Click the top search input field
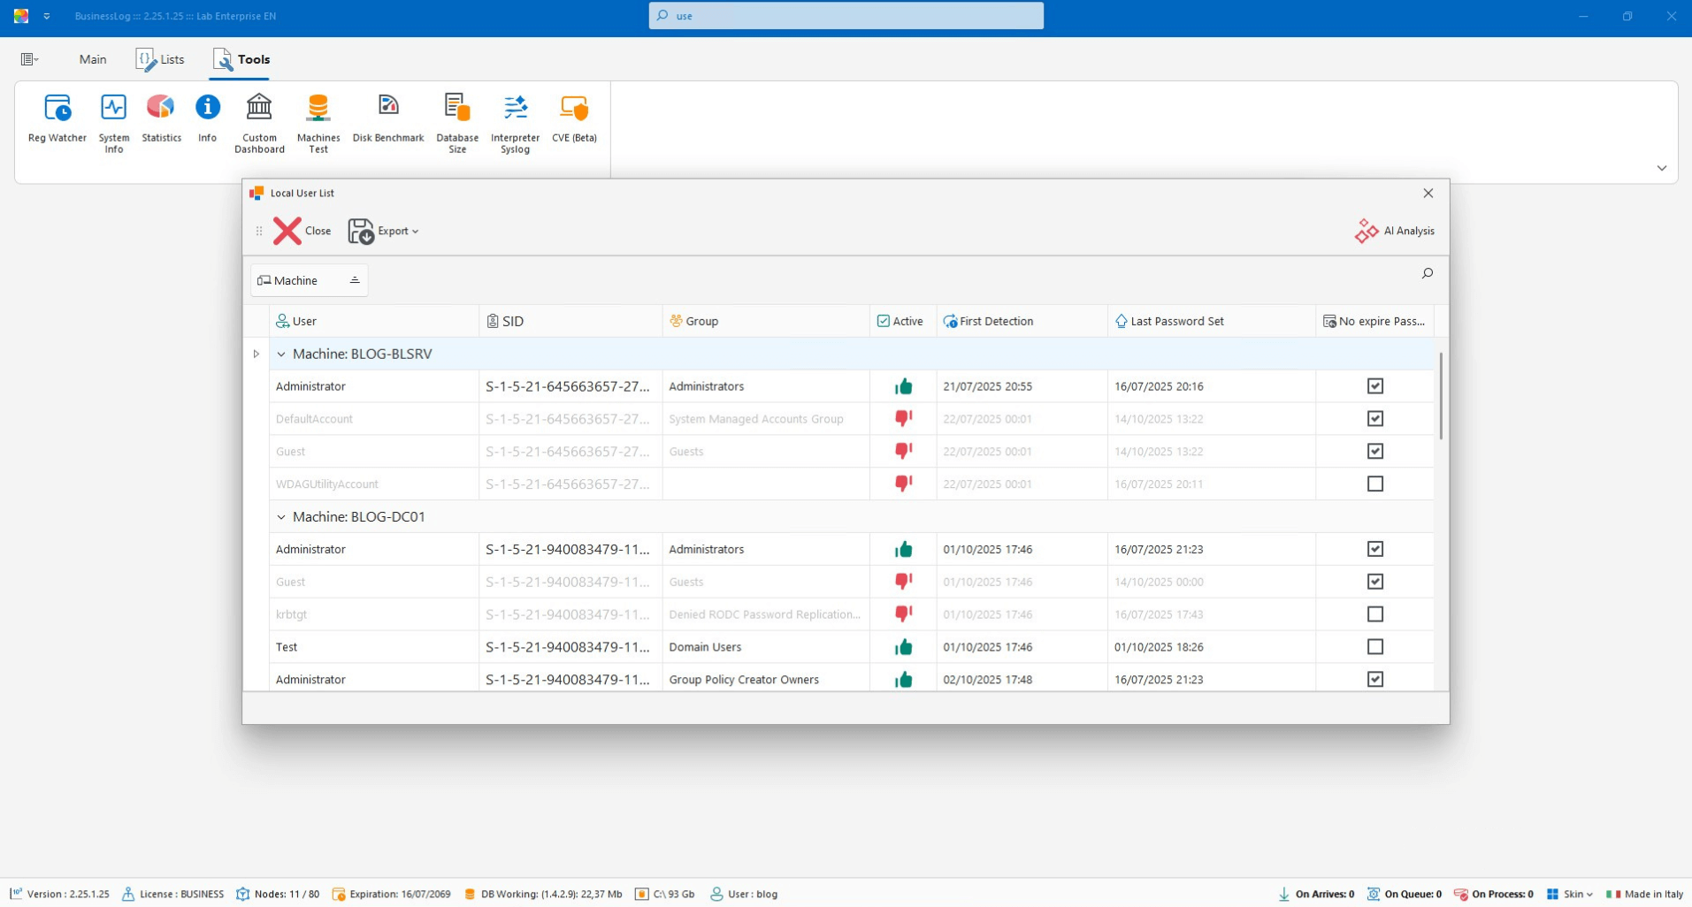 pyautogui.click(x=846, y=16)
